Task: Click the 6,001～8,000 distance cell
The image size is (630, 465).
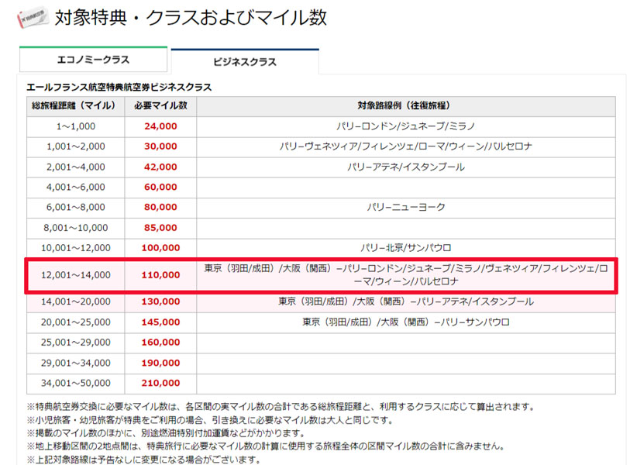Action: click(75, 208)
